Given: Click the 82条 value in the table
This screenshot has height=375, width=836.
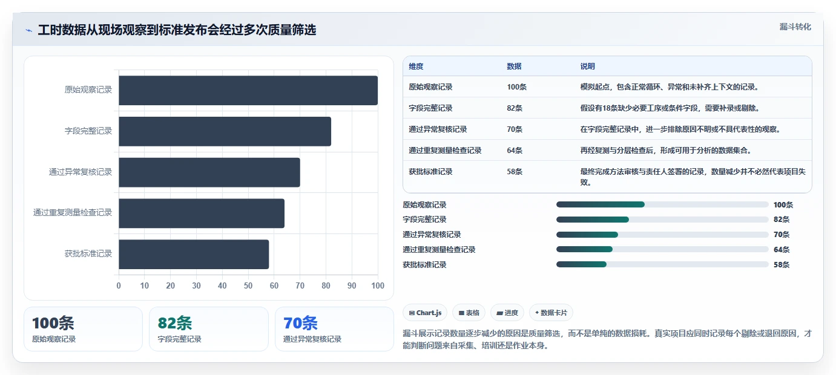Looking at the screenshot, I should pyautogui.click(x=515, y=108).
